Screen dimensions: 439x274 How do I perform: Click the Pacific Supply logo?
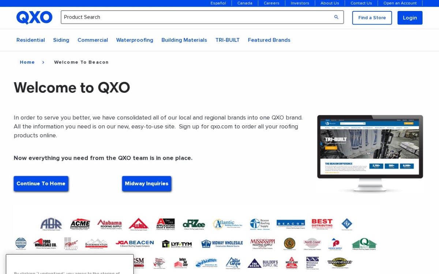[x=335, y=244]
